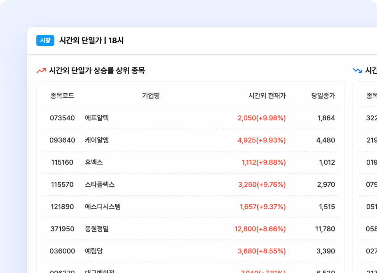Image resolution: width=377 pixels, height=273 pixels.
Task: Click price 2,050(+9.98%)
Action: click(262, 118)
